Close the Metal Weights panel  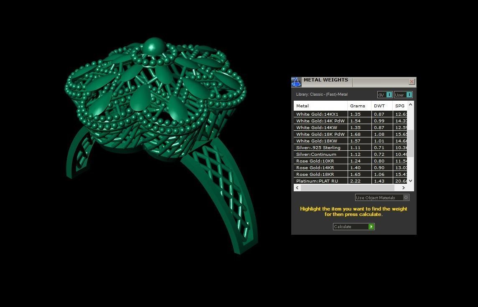[412, 82]
